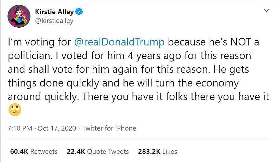Viewport: 278px width, 162px height.
Task: Click the word politician in the tweet
Action: pyautogui.click(x=29, y=55)
